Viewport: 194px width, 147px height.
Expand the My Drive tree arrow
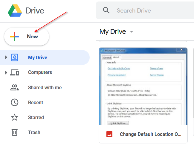click(6, 57)
